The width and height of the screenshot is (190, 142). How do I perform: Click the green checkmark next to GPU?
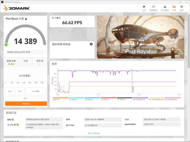point(13,120)
